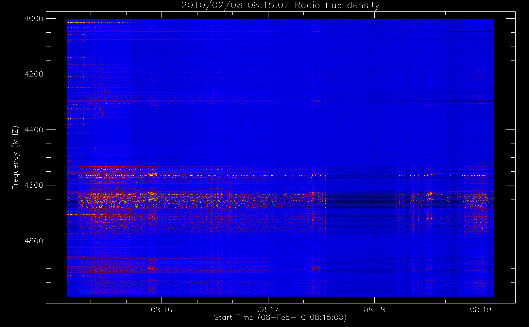The height and width of the screenshot is (327, 529).
Task: Click the 'Frequency (MHZ)' axis title
Action: pyautogui.click(x=15, y=158)
